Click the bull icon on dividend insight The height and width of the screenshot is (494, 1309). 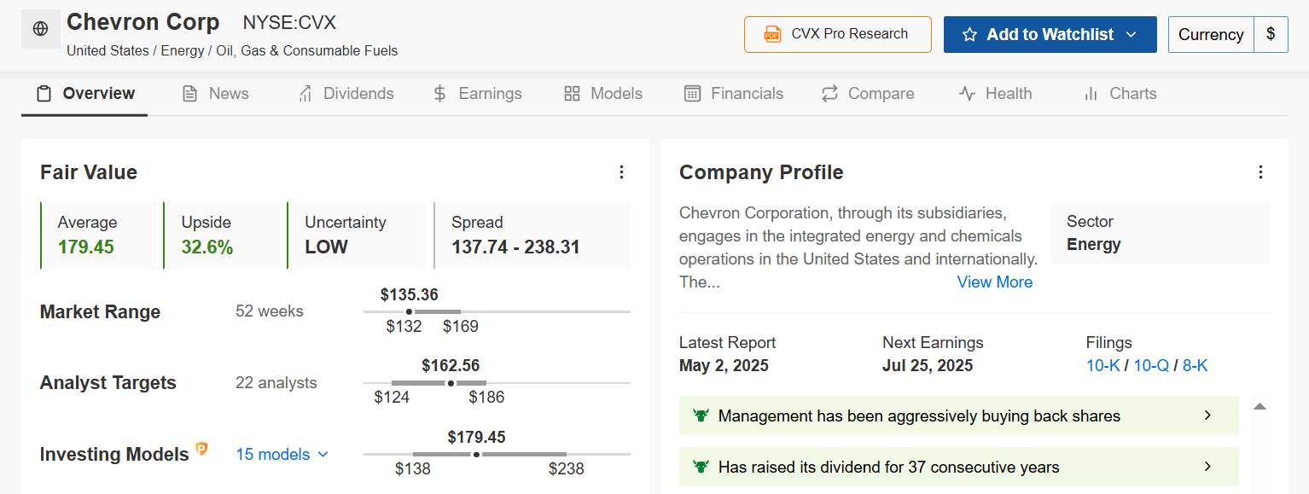click(701, 467)
